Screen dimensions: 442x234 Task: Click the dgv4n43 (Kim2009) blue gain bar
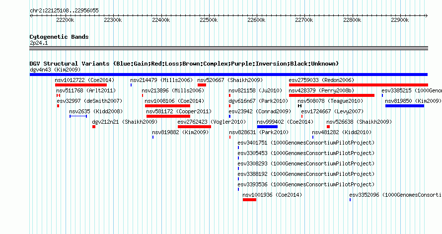[x=228, y=75]
